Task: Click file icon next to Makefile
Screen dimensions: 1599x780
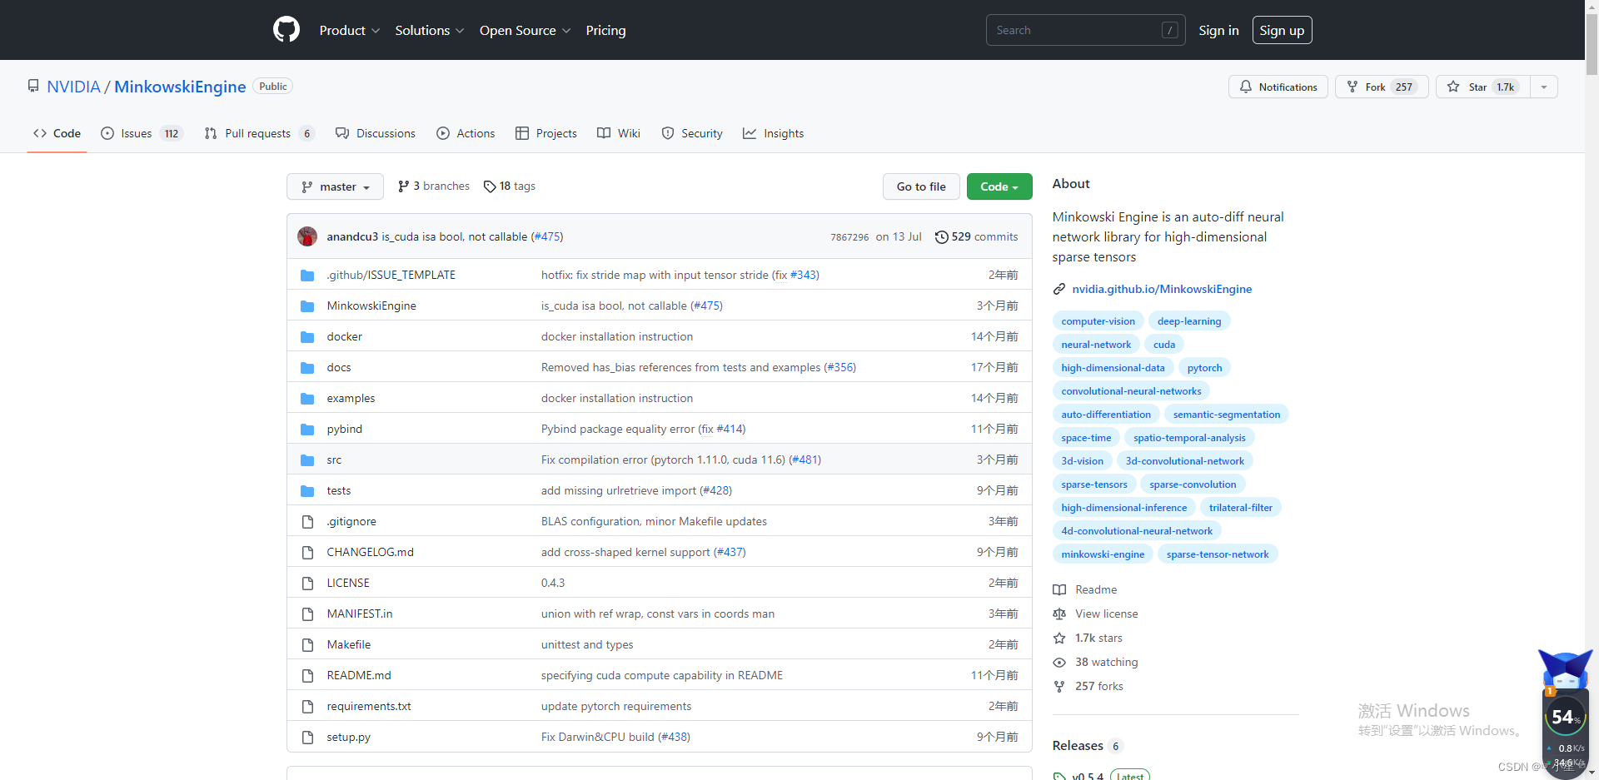Action: tap(307, 644)
